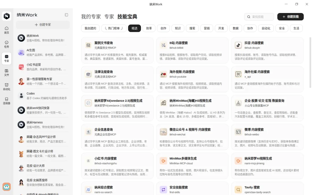Click the 查找技能 search field
Screen dimensions: 312x195
(259, 17)
